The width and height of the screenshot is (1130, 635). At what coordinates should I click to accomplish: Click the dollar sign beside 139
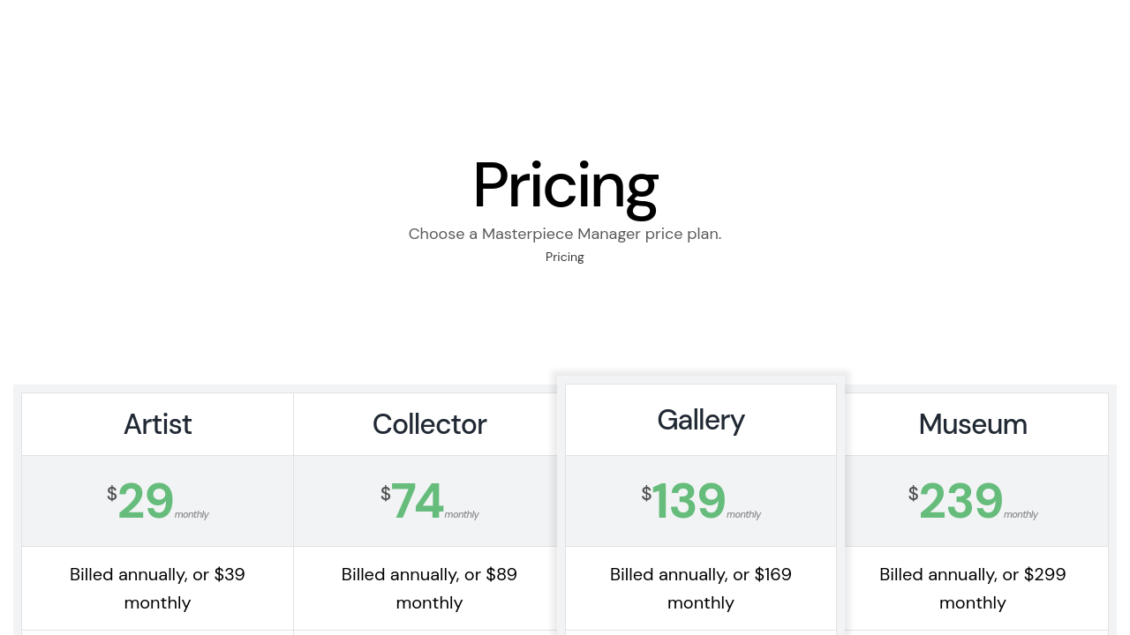pyautogui.click(x=646, y=494)
